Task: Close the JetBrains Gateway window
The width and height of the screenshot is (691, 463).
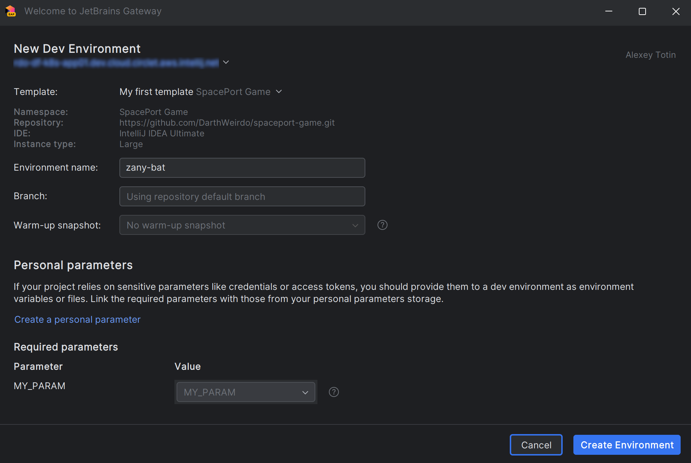Action: pyautogui.click(x=675, y=11)
